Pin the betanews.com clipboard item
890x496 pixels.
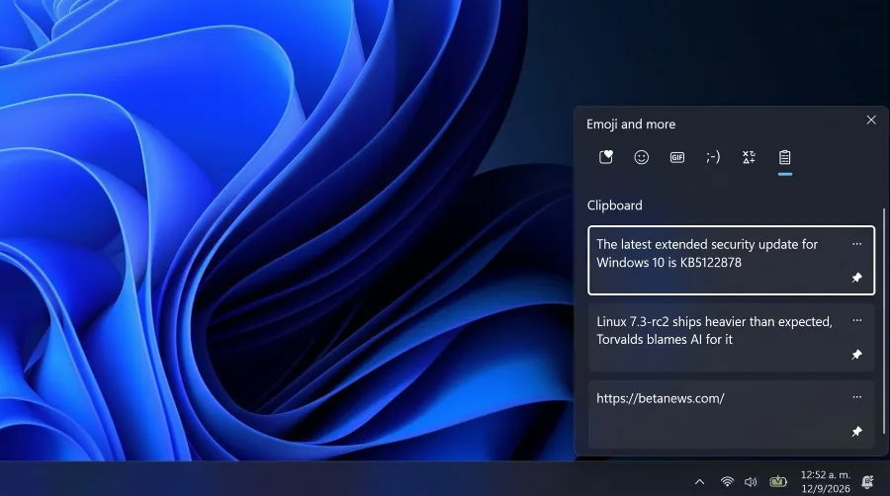[857, 432]
